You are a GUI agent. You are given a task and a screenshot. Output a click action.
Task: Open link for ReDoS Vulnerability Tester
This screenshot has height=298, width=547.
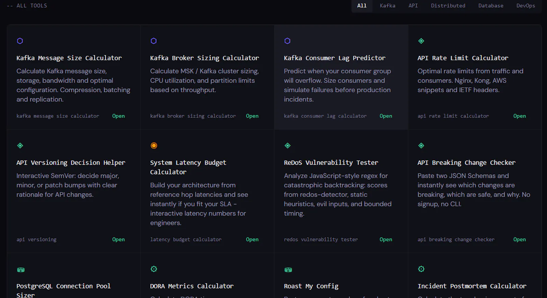[x=386, y=240]
